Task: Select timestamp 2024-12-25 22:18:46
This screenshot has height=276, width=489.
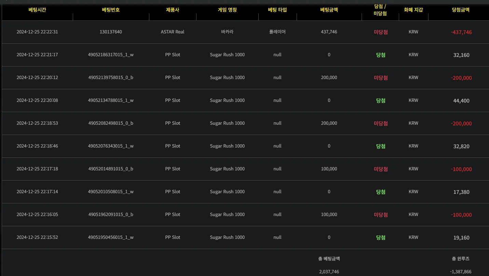Action: tap(37, 146)
